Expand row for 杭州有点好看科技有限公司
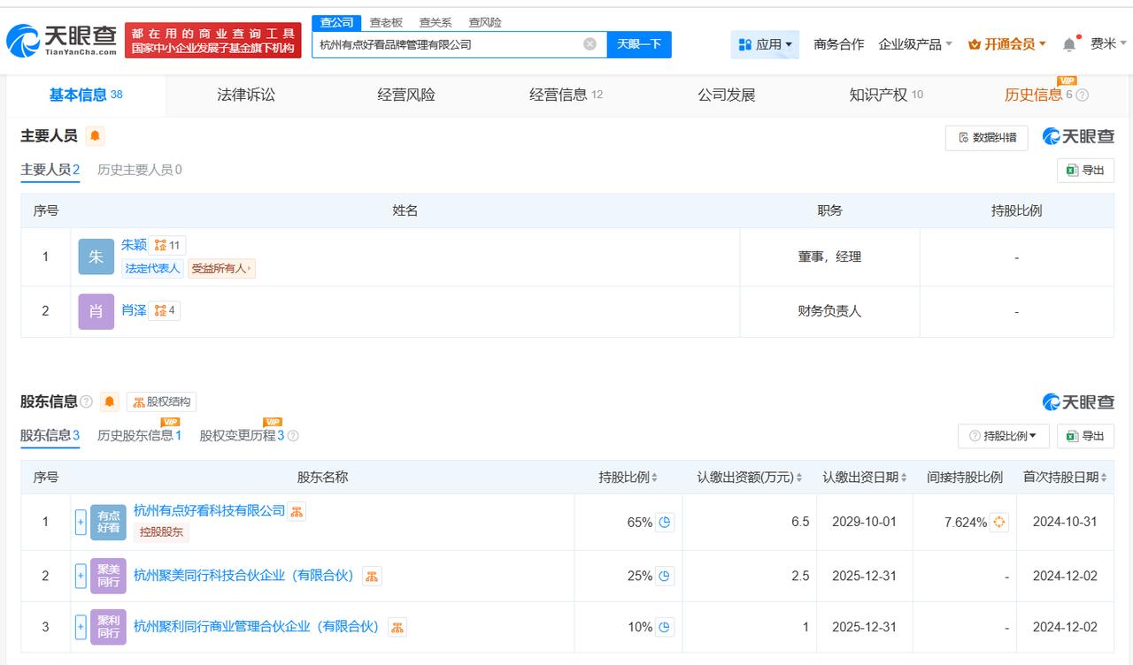The width and height of the screenshot is (1133, 665). tap(81, 522)
